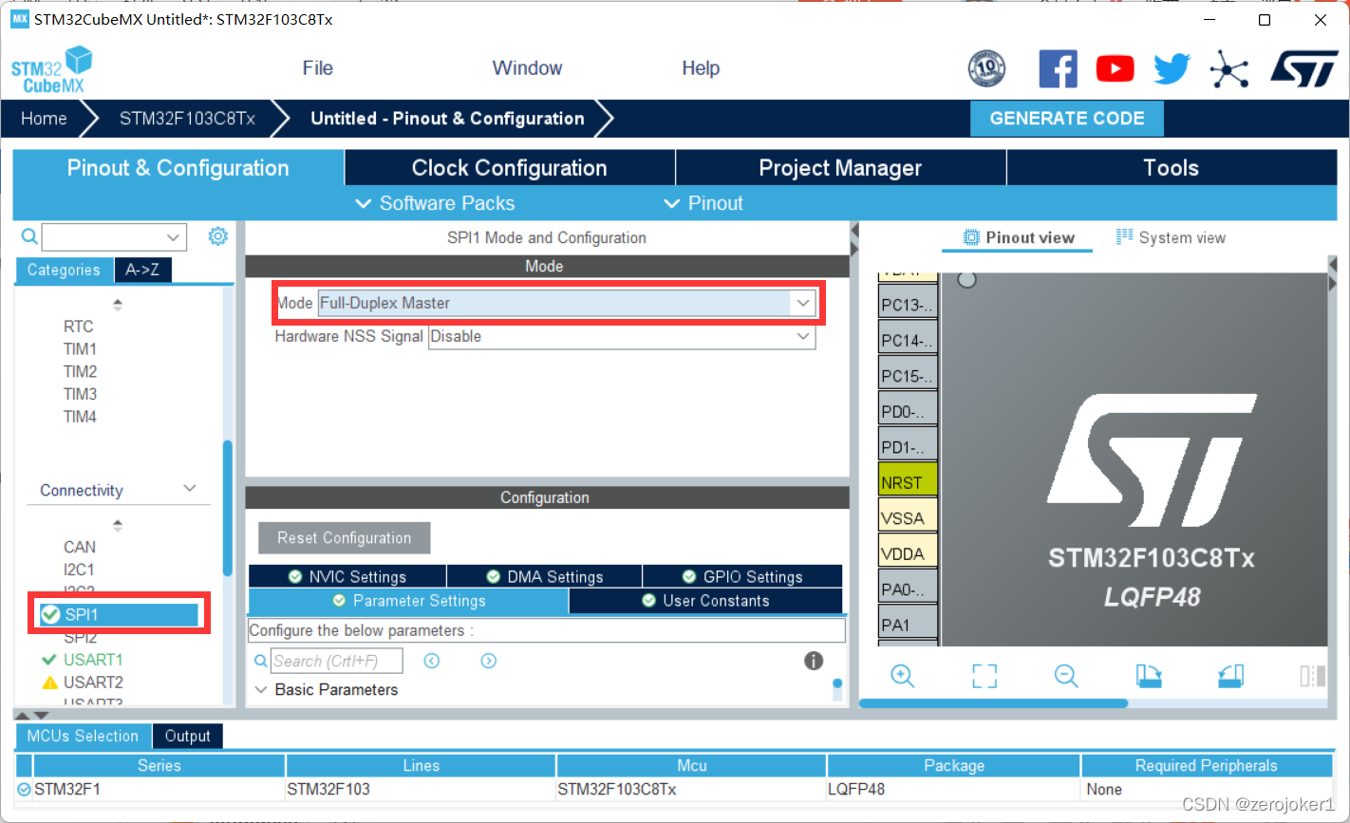The height and width of the screenshot is (823, 1350).
Task: Switch to the Output tab
Action: tap(188, 736)
